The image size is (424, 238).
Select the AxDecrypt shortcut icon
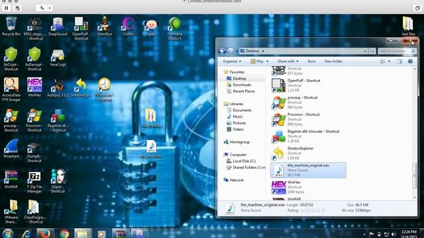[x=34, y=59]
